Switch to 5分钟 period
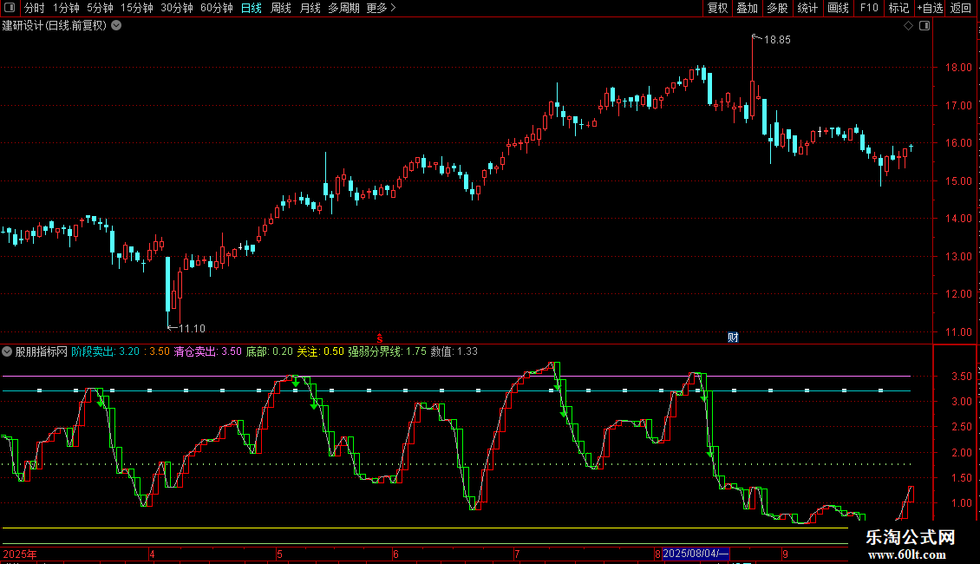The height and width of the screenshot is (564, 980). pyautogui.click(x=100, y=8)
